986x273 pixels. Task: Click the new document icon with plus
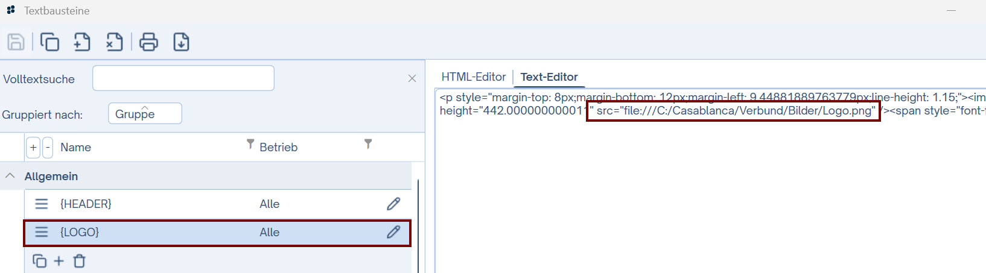point(82,42)
